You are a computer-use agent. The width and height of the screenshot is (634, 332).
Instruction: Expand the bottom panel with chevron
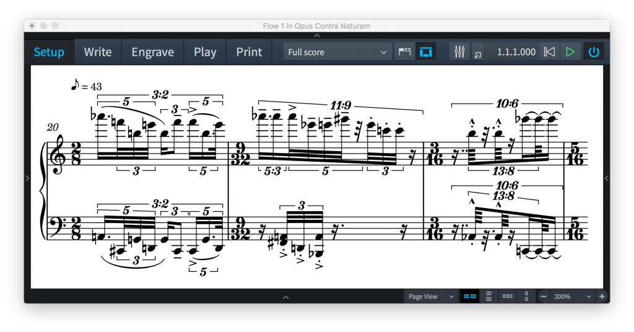(x=285, y=298)
